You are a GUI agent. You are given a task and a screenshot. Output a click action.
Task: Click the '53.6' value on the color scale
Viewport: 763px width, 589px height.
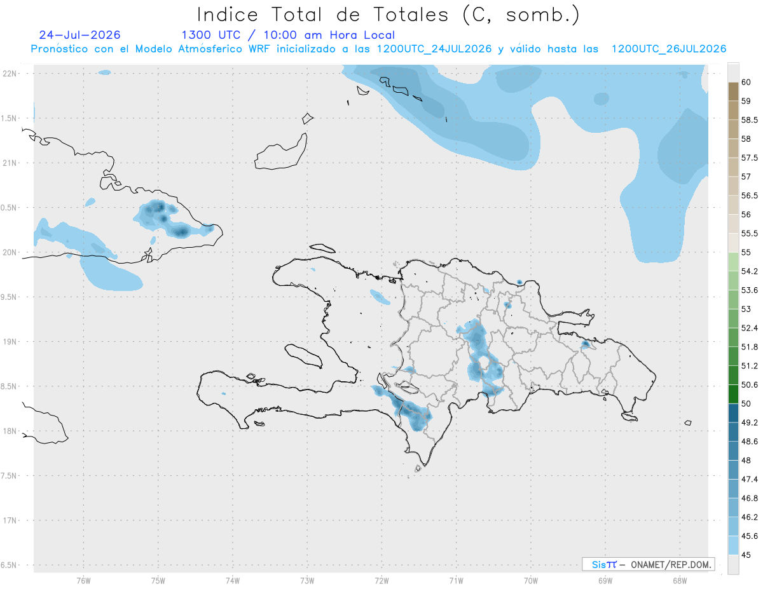pos(750,290)
